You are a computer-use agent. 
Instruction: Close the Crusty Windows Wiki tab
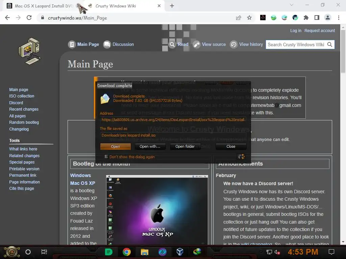[159, 6]
